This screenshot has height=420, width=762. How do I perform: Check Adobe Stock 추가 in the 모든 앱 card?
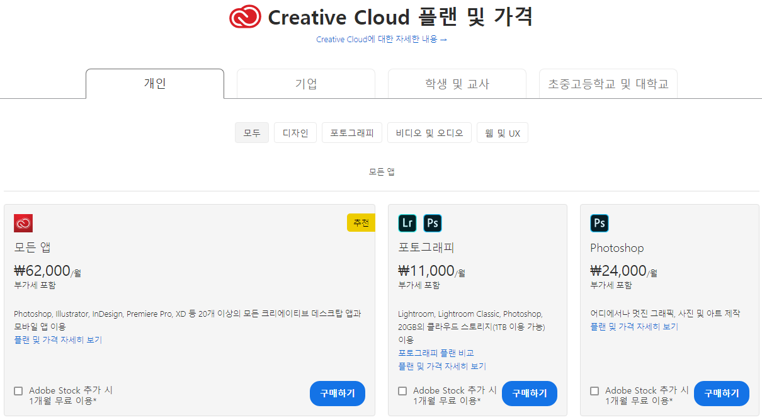(x=18, y=391)
